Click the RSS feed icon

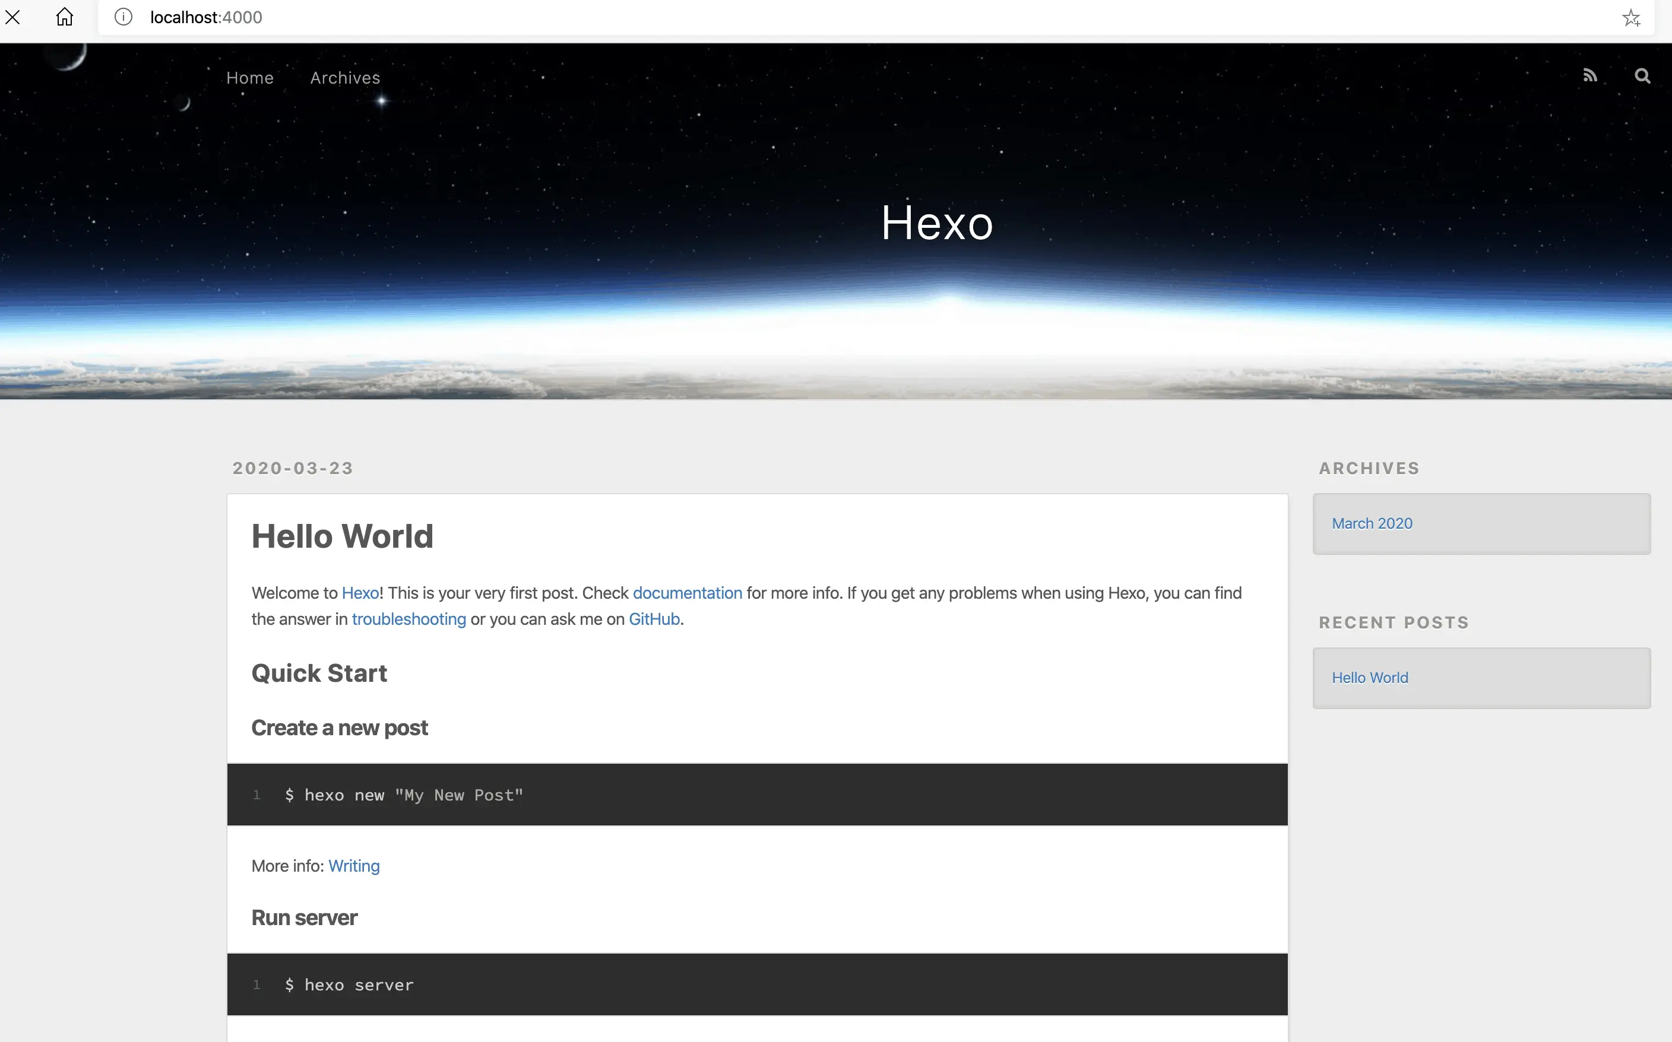click(1590, 76)
